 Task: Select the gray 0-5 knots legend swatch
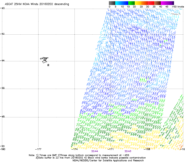pos(112,3)
